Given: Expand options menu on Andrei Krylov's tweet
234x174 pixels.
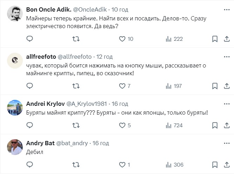Looking at the screenshot, I should click(x=227, y=104).
